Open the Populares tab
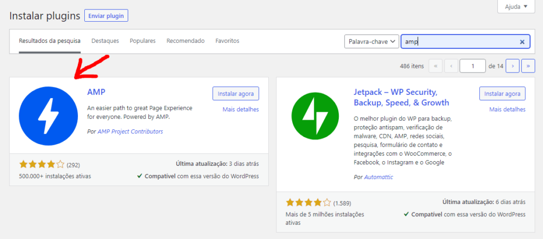The height and width of the screenshot is (239, 543). [x=143, y=41]
